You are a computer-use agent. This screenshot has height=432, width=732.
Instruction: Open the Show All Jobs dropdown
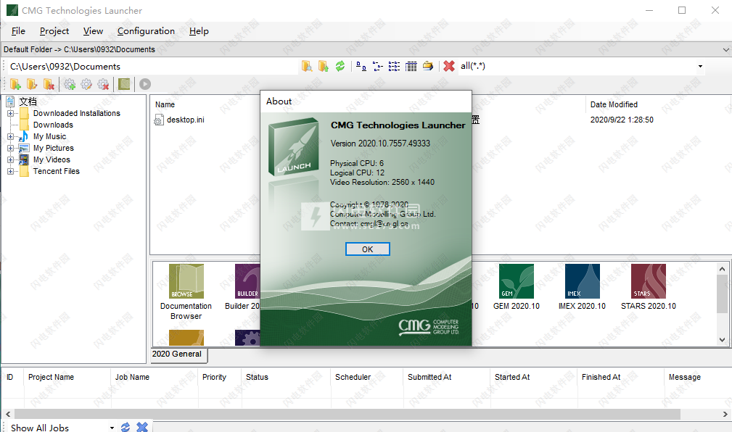pyautogui.click(x=112, y=428)
